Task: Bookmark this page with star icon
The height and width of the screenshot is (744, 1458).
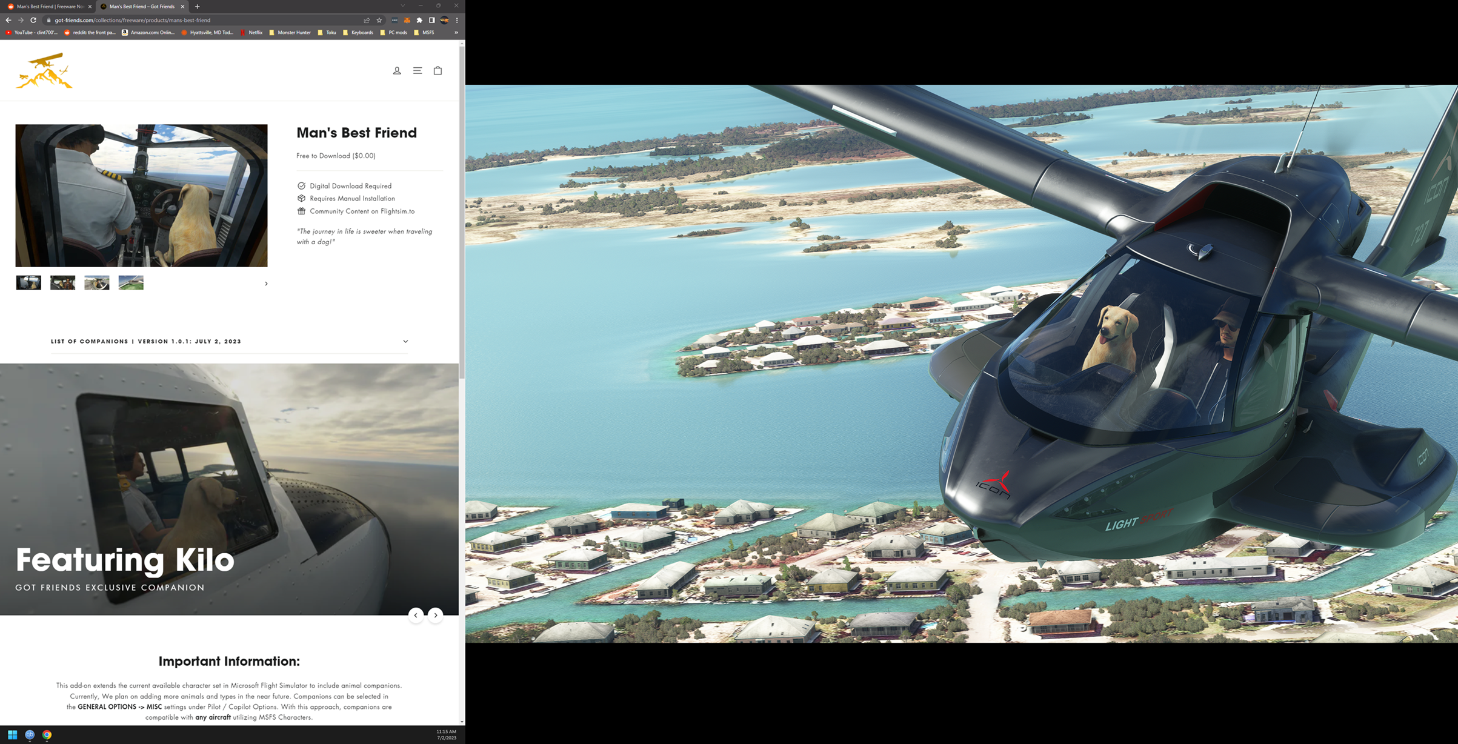Action: pyautogui.click(x=379, y=20)
